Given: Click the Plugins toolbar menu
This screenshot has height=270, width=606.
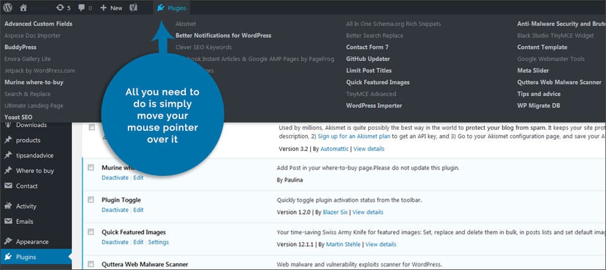Looking at the screenshot, I should 172,8.
